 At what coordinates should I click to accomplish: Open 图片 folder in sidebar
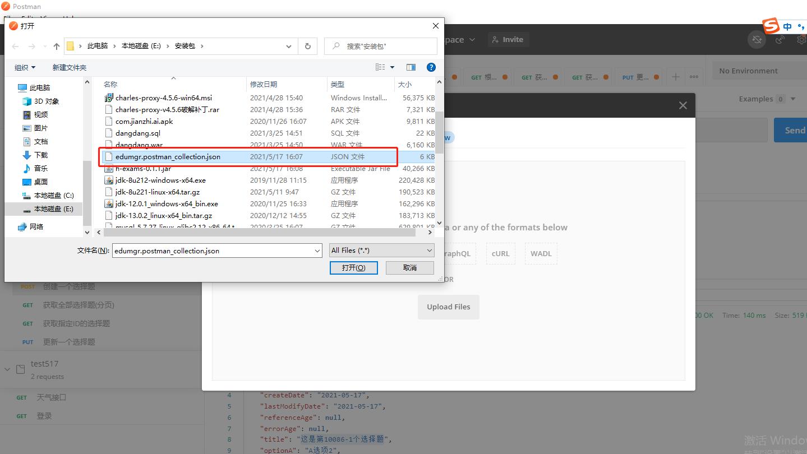35,128
